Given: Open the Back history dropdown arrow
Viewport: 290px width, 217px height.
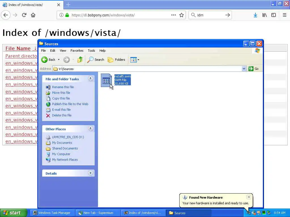Looking at the screenshot, I should [x=59, y=60].
